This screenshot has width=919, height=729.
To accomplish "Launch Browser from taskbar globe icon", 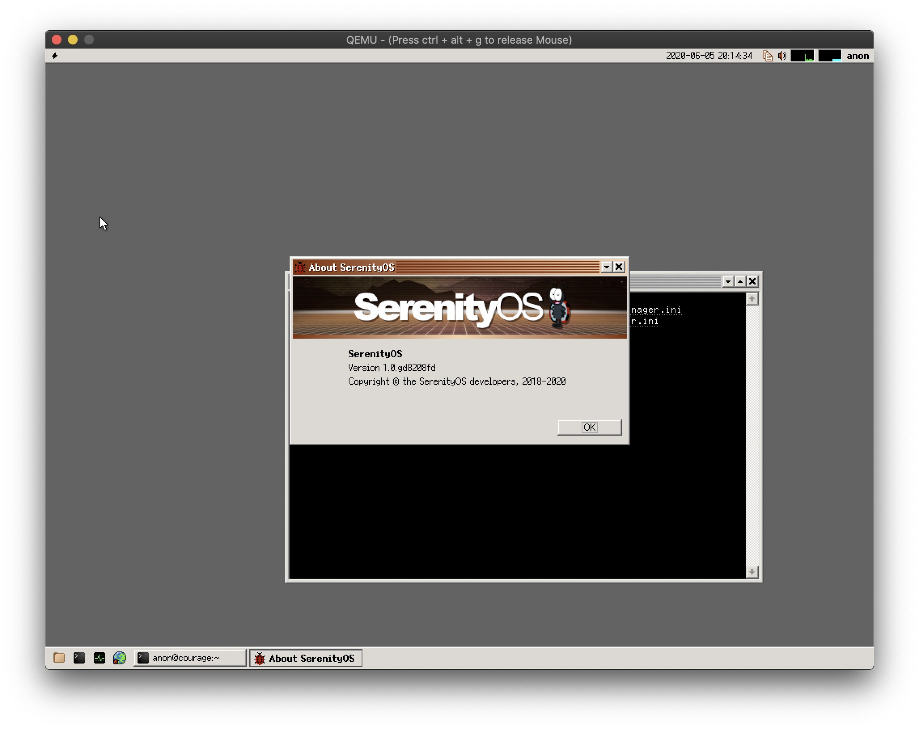I will tap(120, 658).
